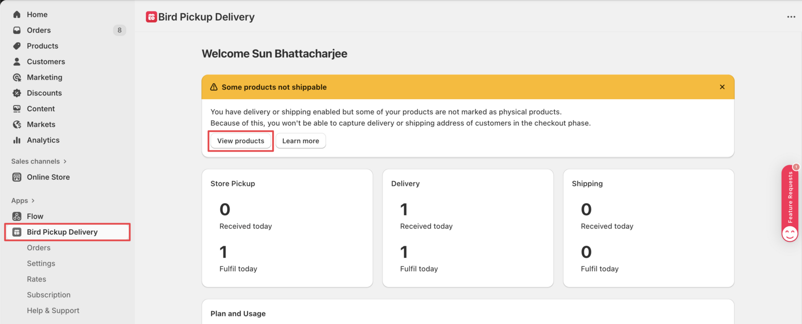Open Help & Support
Viewport: 802px width, 324px height.
53,310
